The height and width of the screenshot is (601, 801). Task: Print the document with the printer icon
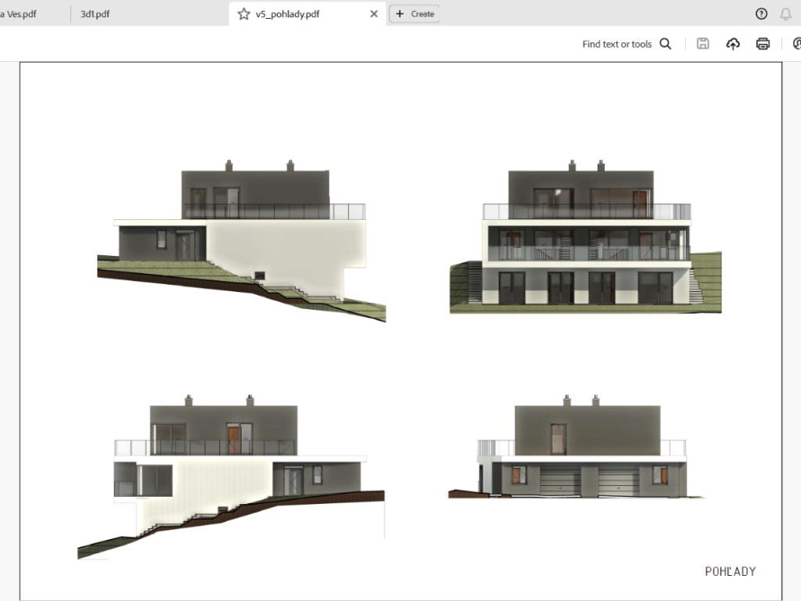point(763,44)
